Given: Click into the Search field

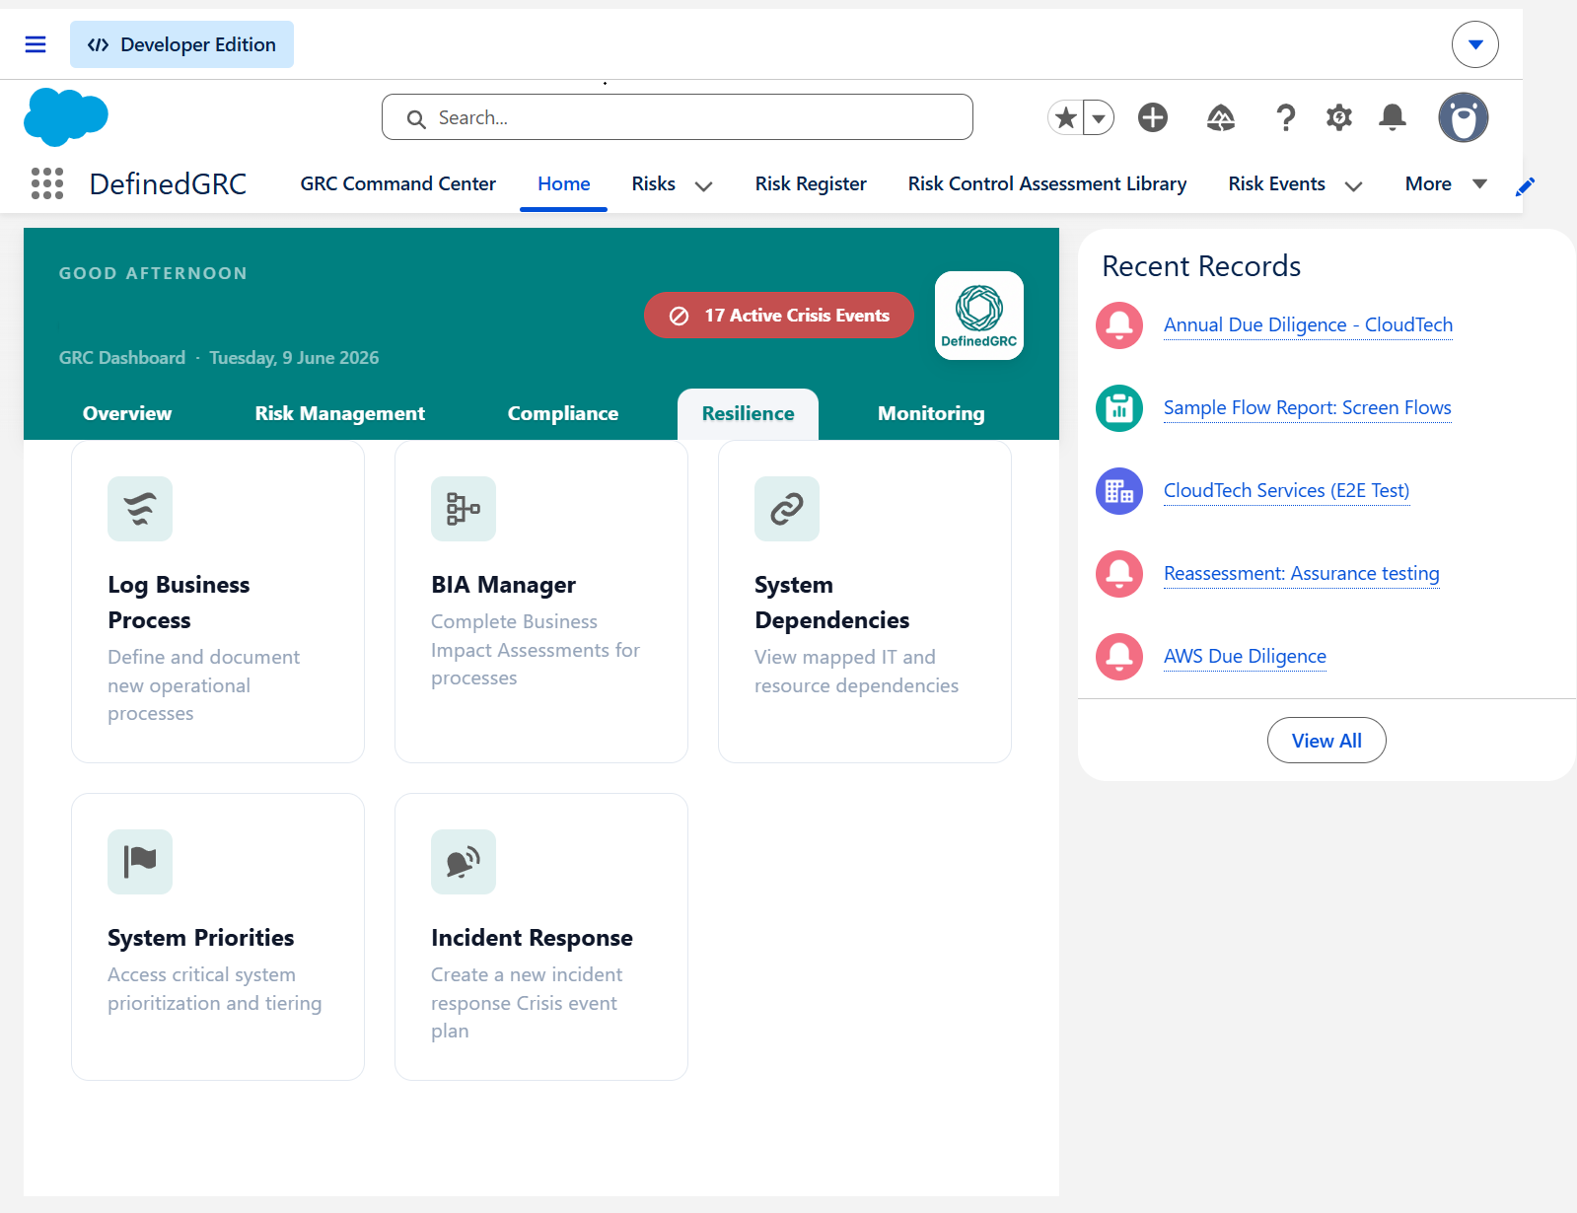Looking at the screenshot, I should pos(678,117).
